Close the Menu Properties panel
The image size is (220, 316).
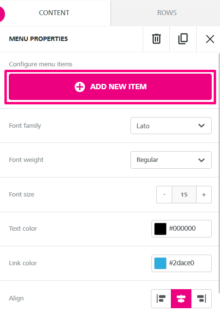[x=210, y=39]
